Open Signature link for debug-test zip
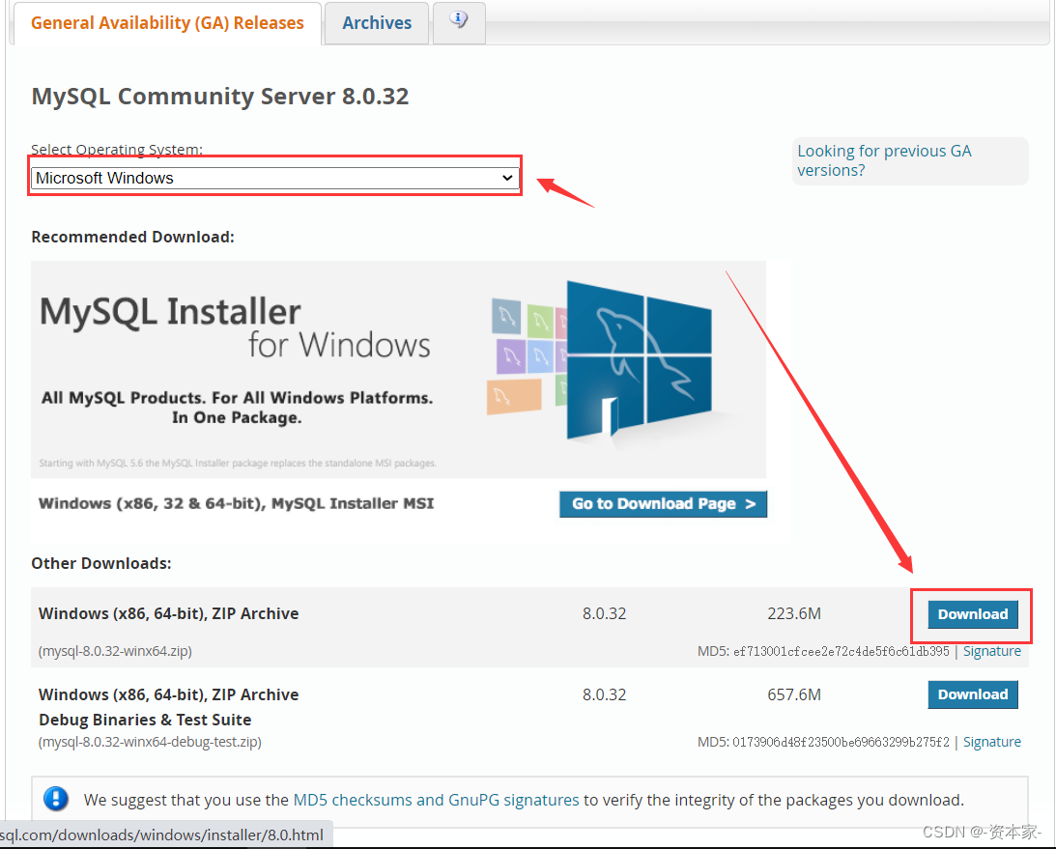Image resolution: width=1056 pixels, height=849 pixels. click(x=991, y=742)
